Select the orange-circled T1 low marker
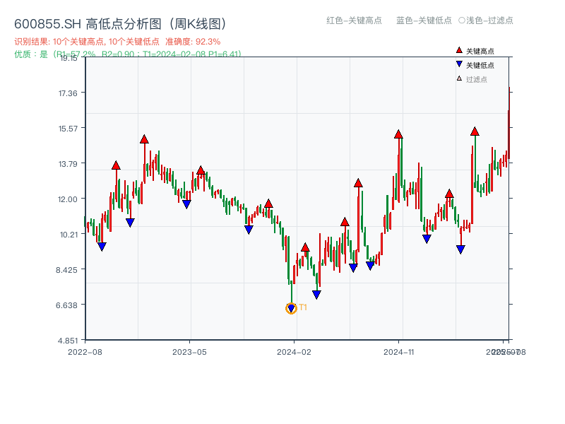Viewport: 565px width, 424px height. [291, 308]
